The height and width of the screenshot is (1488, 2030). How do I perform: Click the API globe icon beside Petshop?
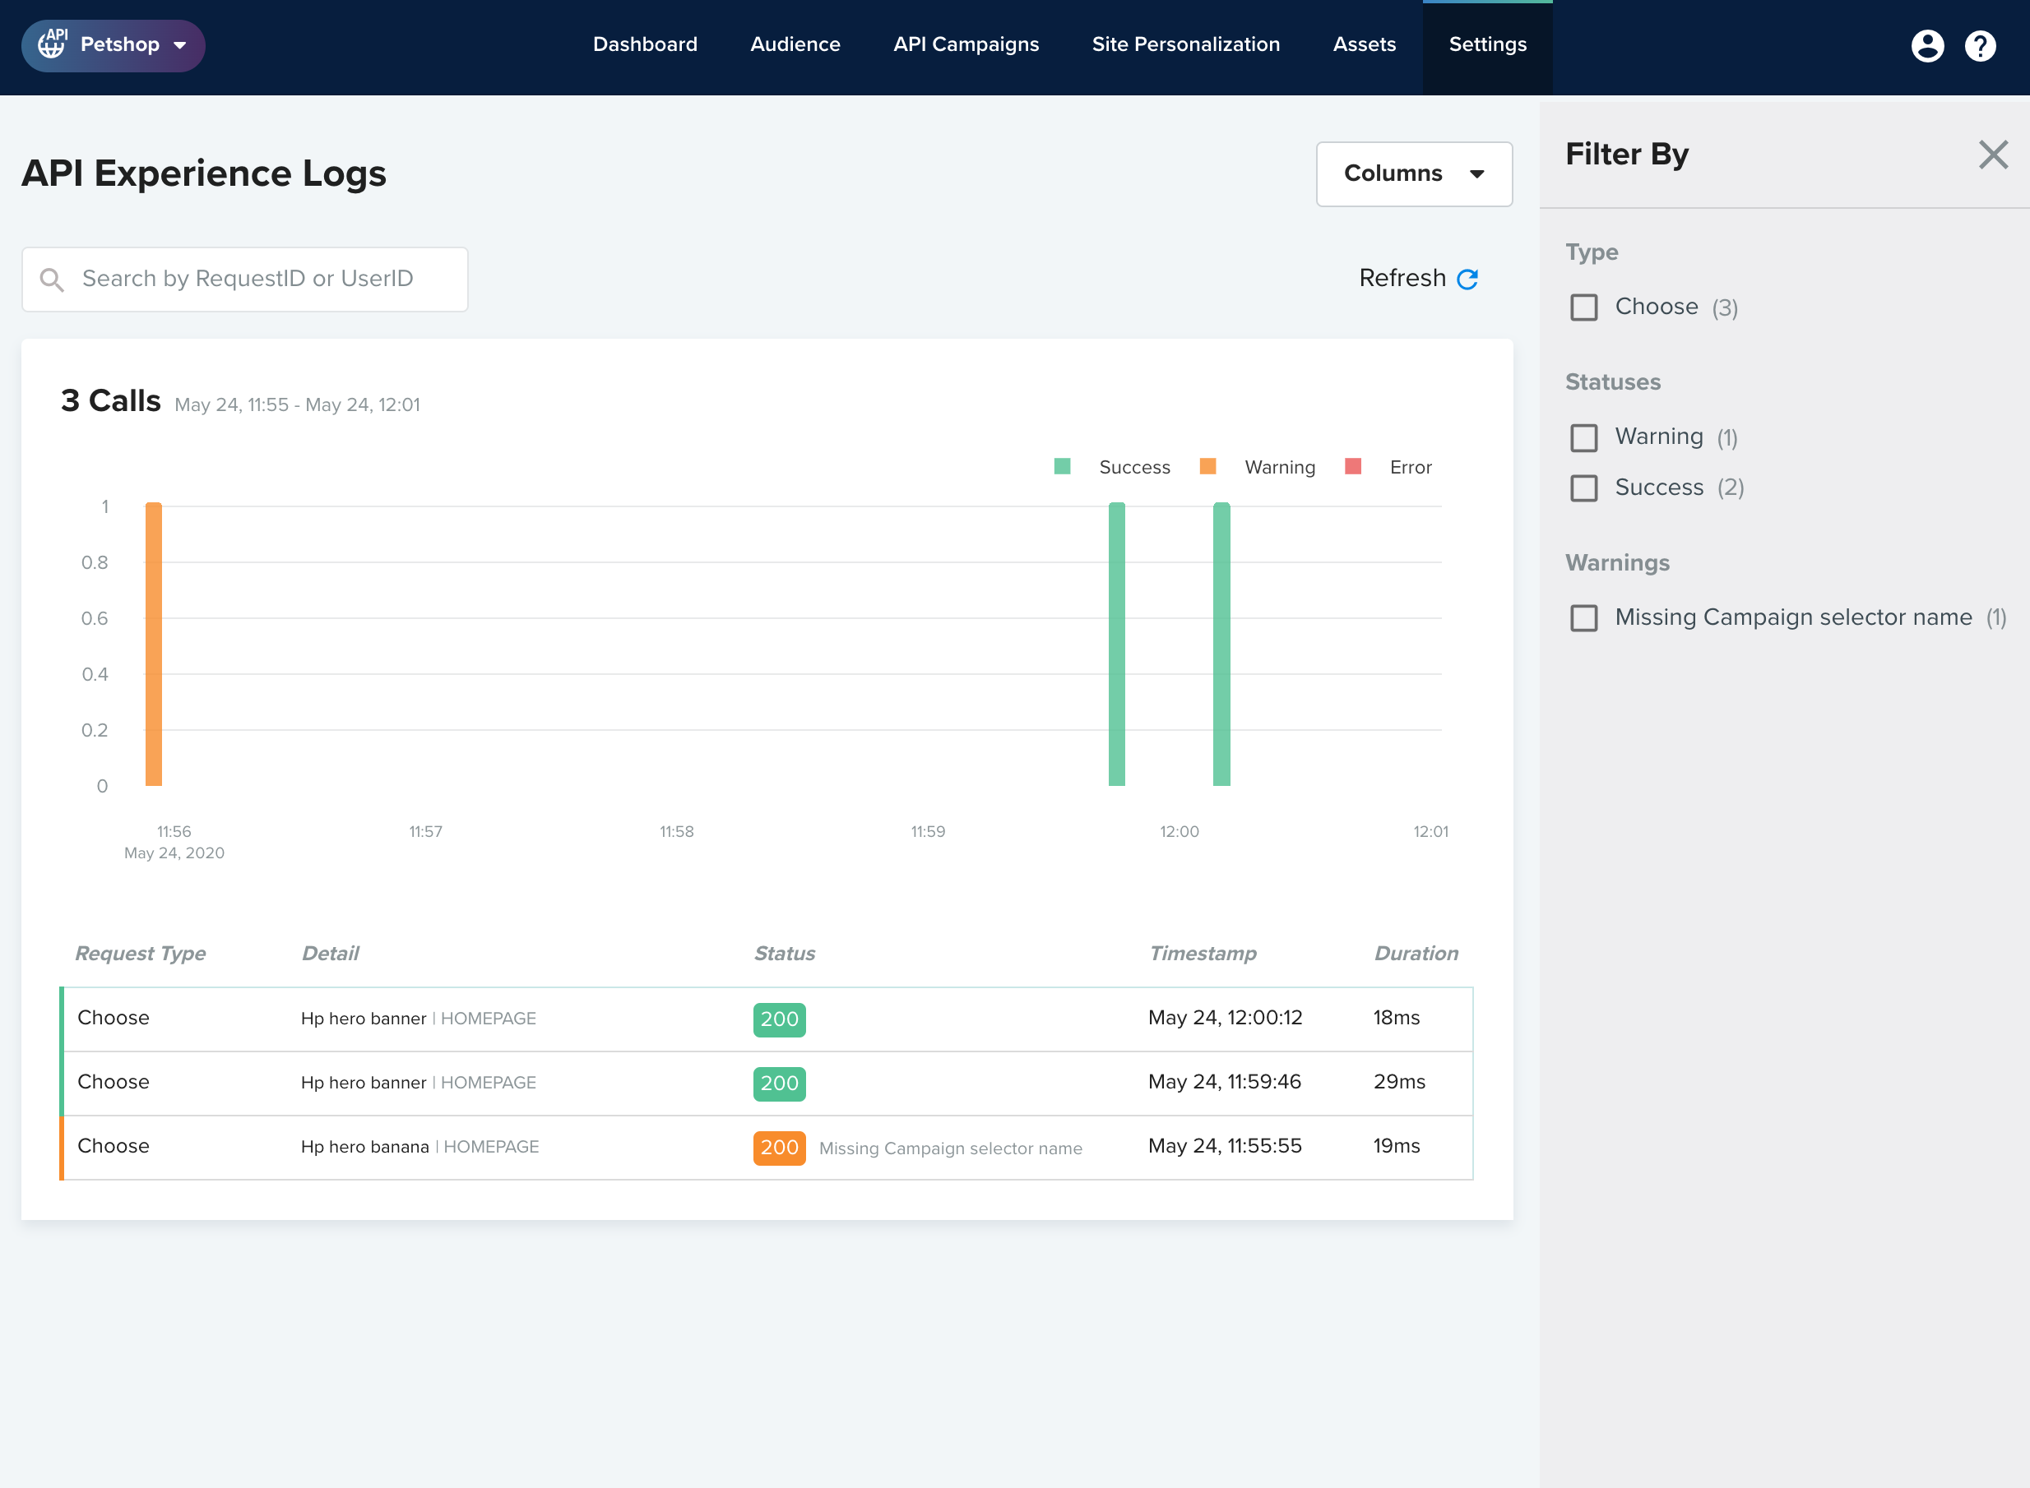[x=53, y=44]
